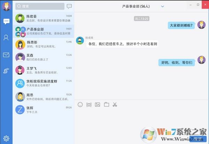Screen dimensions: 209x144
Task: Open conversation with 陈君豪
Action: click(44, 18)
